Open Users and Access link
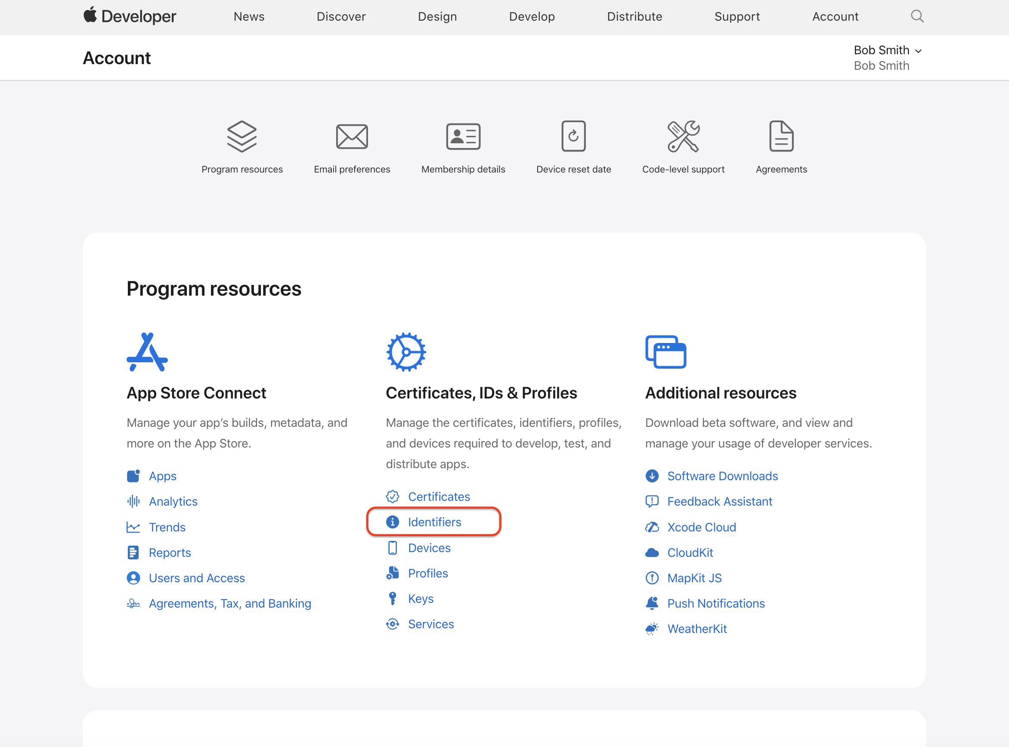Image resolution: width=1009 pixels, height=747 pixels. pyautogui.click(x=197, y=578)
